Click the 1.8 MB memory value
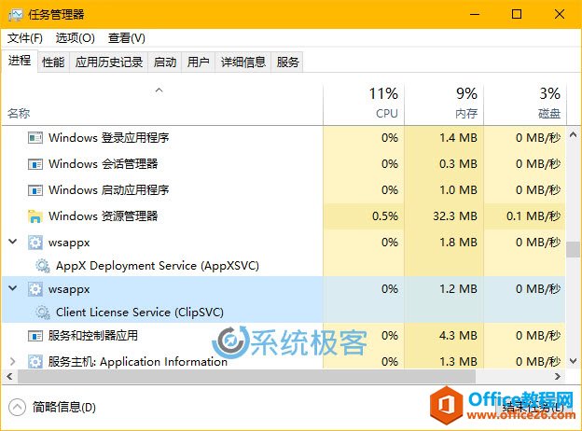 point(458,243)
